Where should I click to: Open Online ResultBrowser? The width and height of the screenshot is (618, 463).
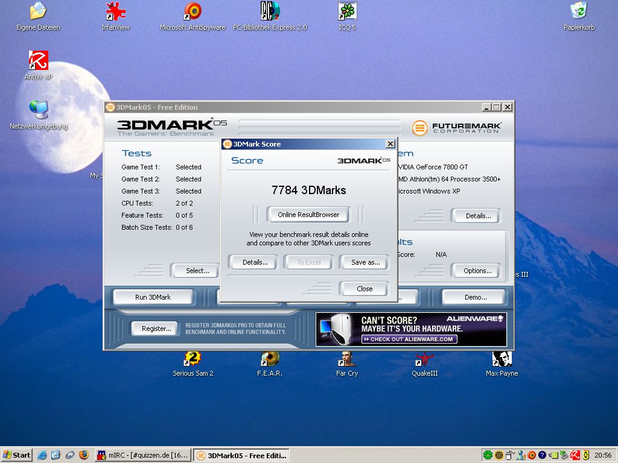(308, 215)
